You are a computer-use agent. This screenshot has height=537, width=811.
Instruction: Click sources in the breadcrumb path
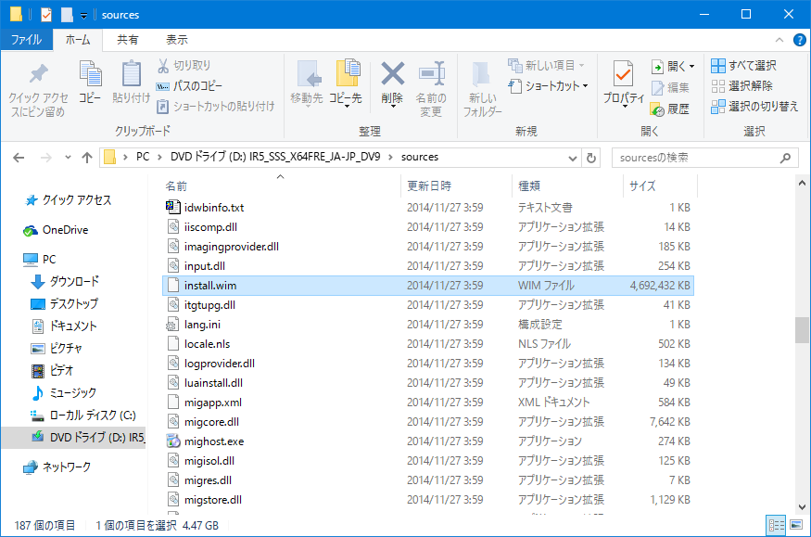coord(420,158)
